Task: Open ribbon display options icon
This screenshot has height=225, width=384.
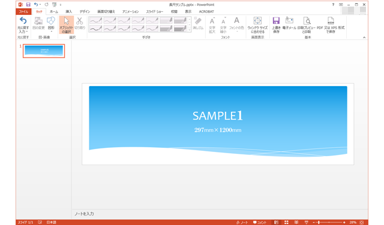Action: pos(341,5)
